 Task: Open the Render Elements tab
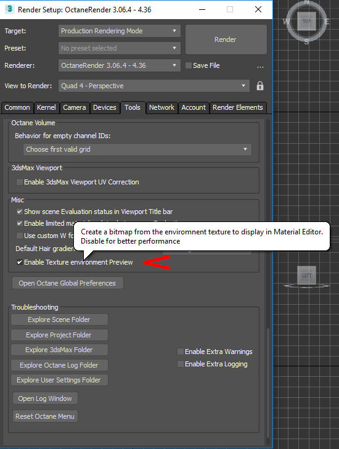coord(238,108)
